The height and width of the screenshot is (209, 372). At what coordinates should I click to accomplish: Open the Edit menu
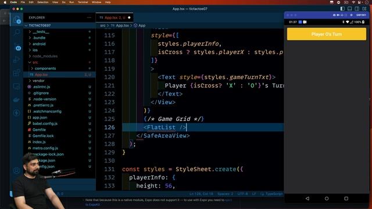[31, 2]
